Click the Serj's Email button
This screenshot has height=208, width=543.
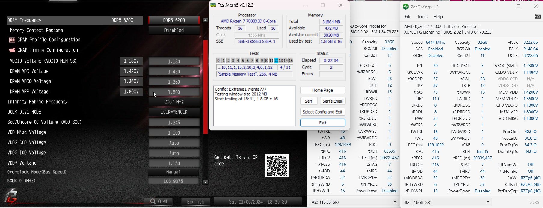333,101
